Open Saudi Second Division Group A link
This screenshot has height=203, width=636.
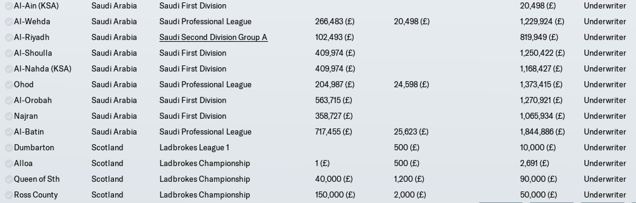click(213, 37)
